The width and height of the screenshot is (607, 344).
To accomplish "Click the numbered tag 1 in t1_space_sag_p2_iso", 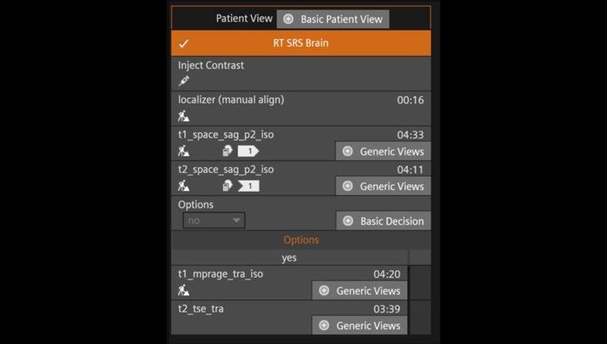I will (248, 150).
